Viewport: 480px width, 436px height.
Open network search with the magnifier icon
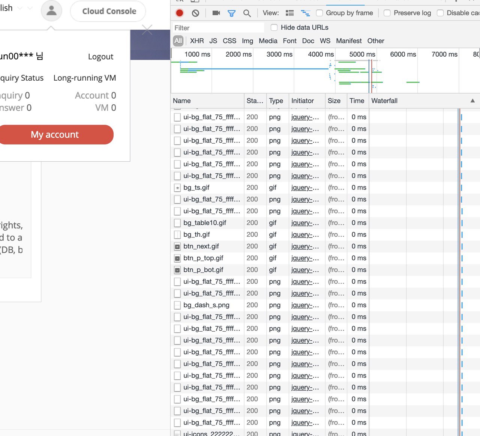coord(247,13)
